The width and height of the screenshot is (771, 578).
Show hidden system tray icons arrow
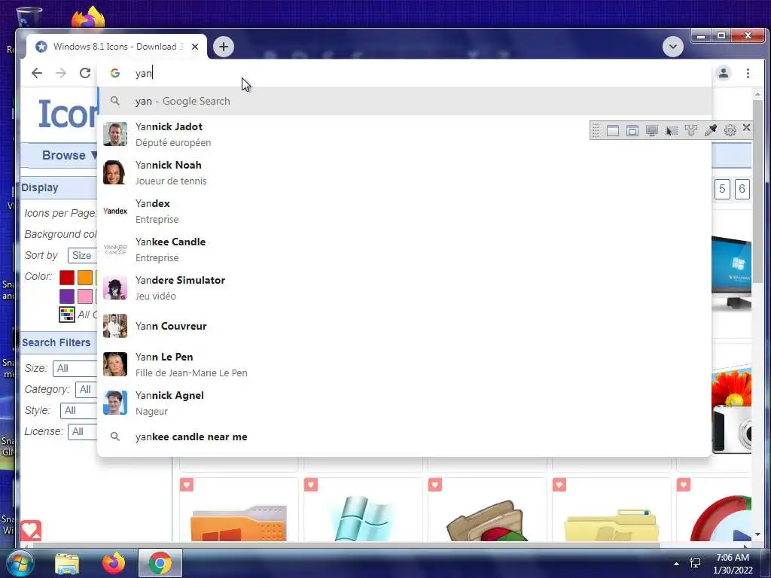point(677,564)
